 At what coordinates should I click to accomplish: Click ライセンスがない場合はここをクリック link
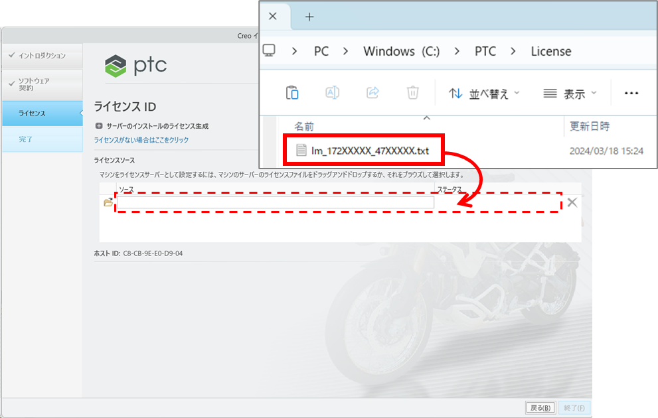click(x=141, y=140)
